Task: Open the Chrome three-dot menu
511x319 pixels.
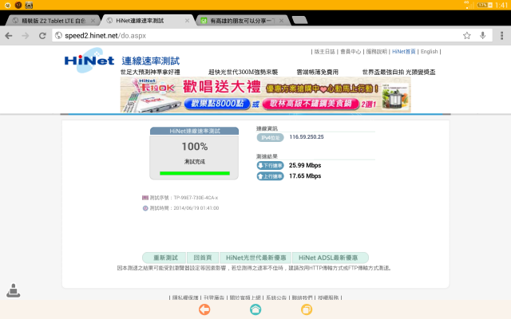Action: [x=502, y=35]
